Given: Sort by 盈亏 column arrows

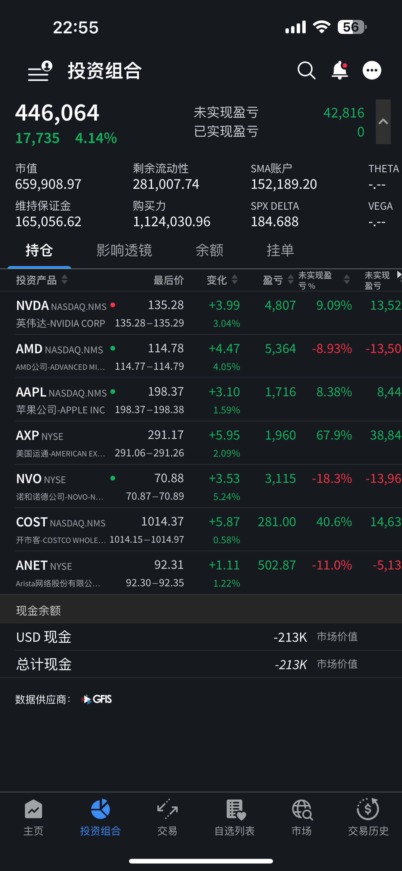Looking at the screenshot, I should 290,280.
